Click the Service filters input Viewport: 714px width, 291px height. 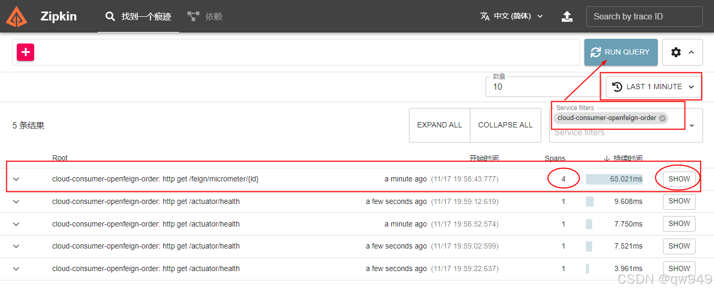pos(617,133)
